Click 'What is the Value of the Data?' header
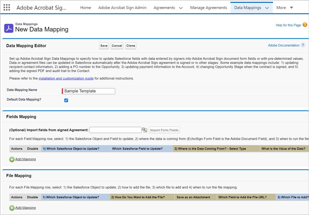Screen dimensions: 309x215 [x=284, y=149]
